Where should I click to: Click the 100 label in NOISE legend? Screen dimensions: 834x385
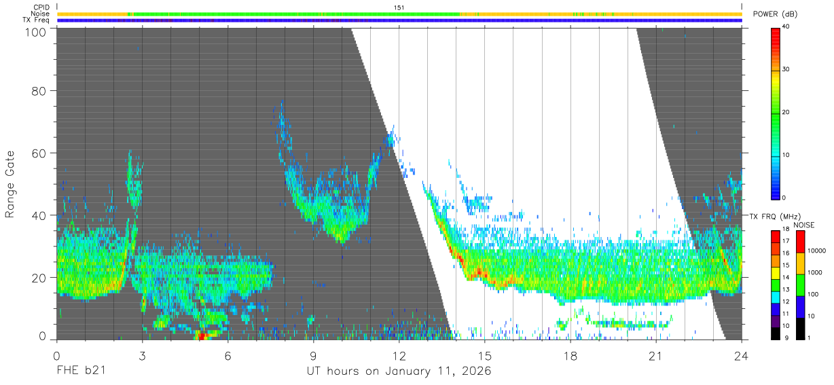point(813,295)
